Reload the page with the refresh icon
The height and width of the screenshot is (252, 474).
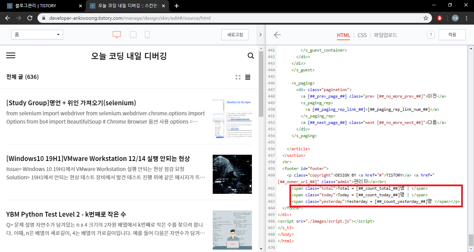30,18
